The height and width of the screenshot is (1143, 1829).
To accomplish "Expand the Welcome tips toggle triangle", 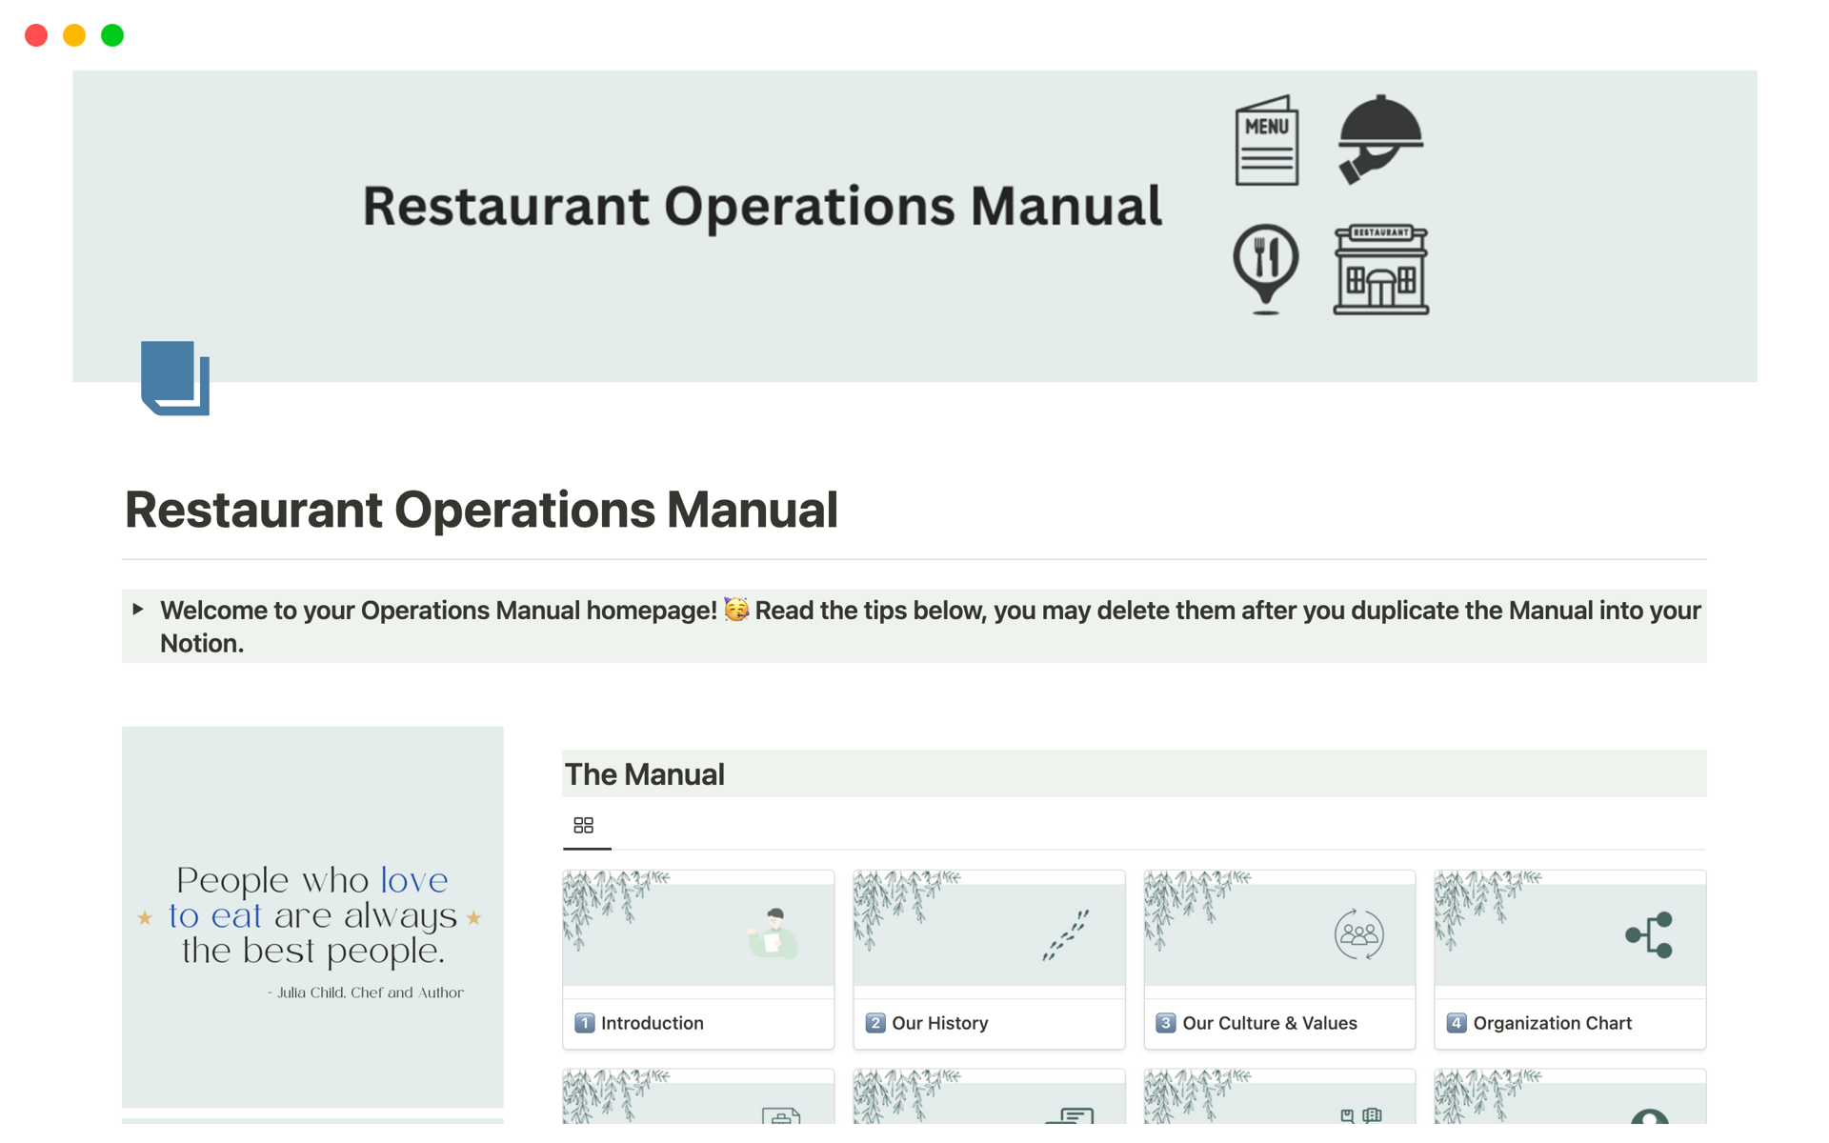I will [139, 610].
